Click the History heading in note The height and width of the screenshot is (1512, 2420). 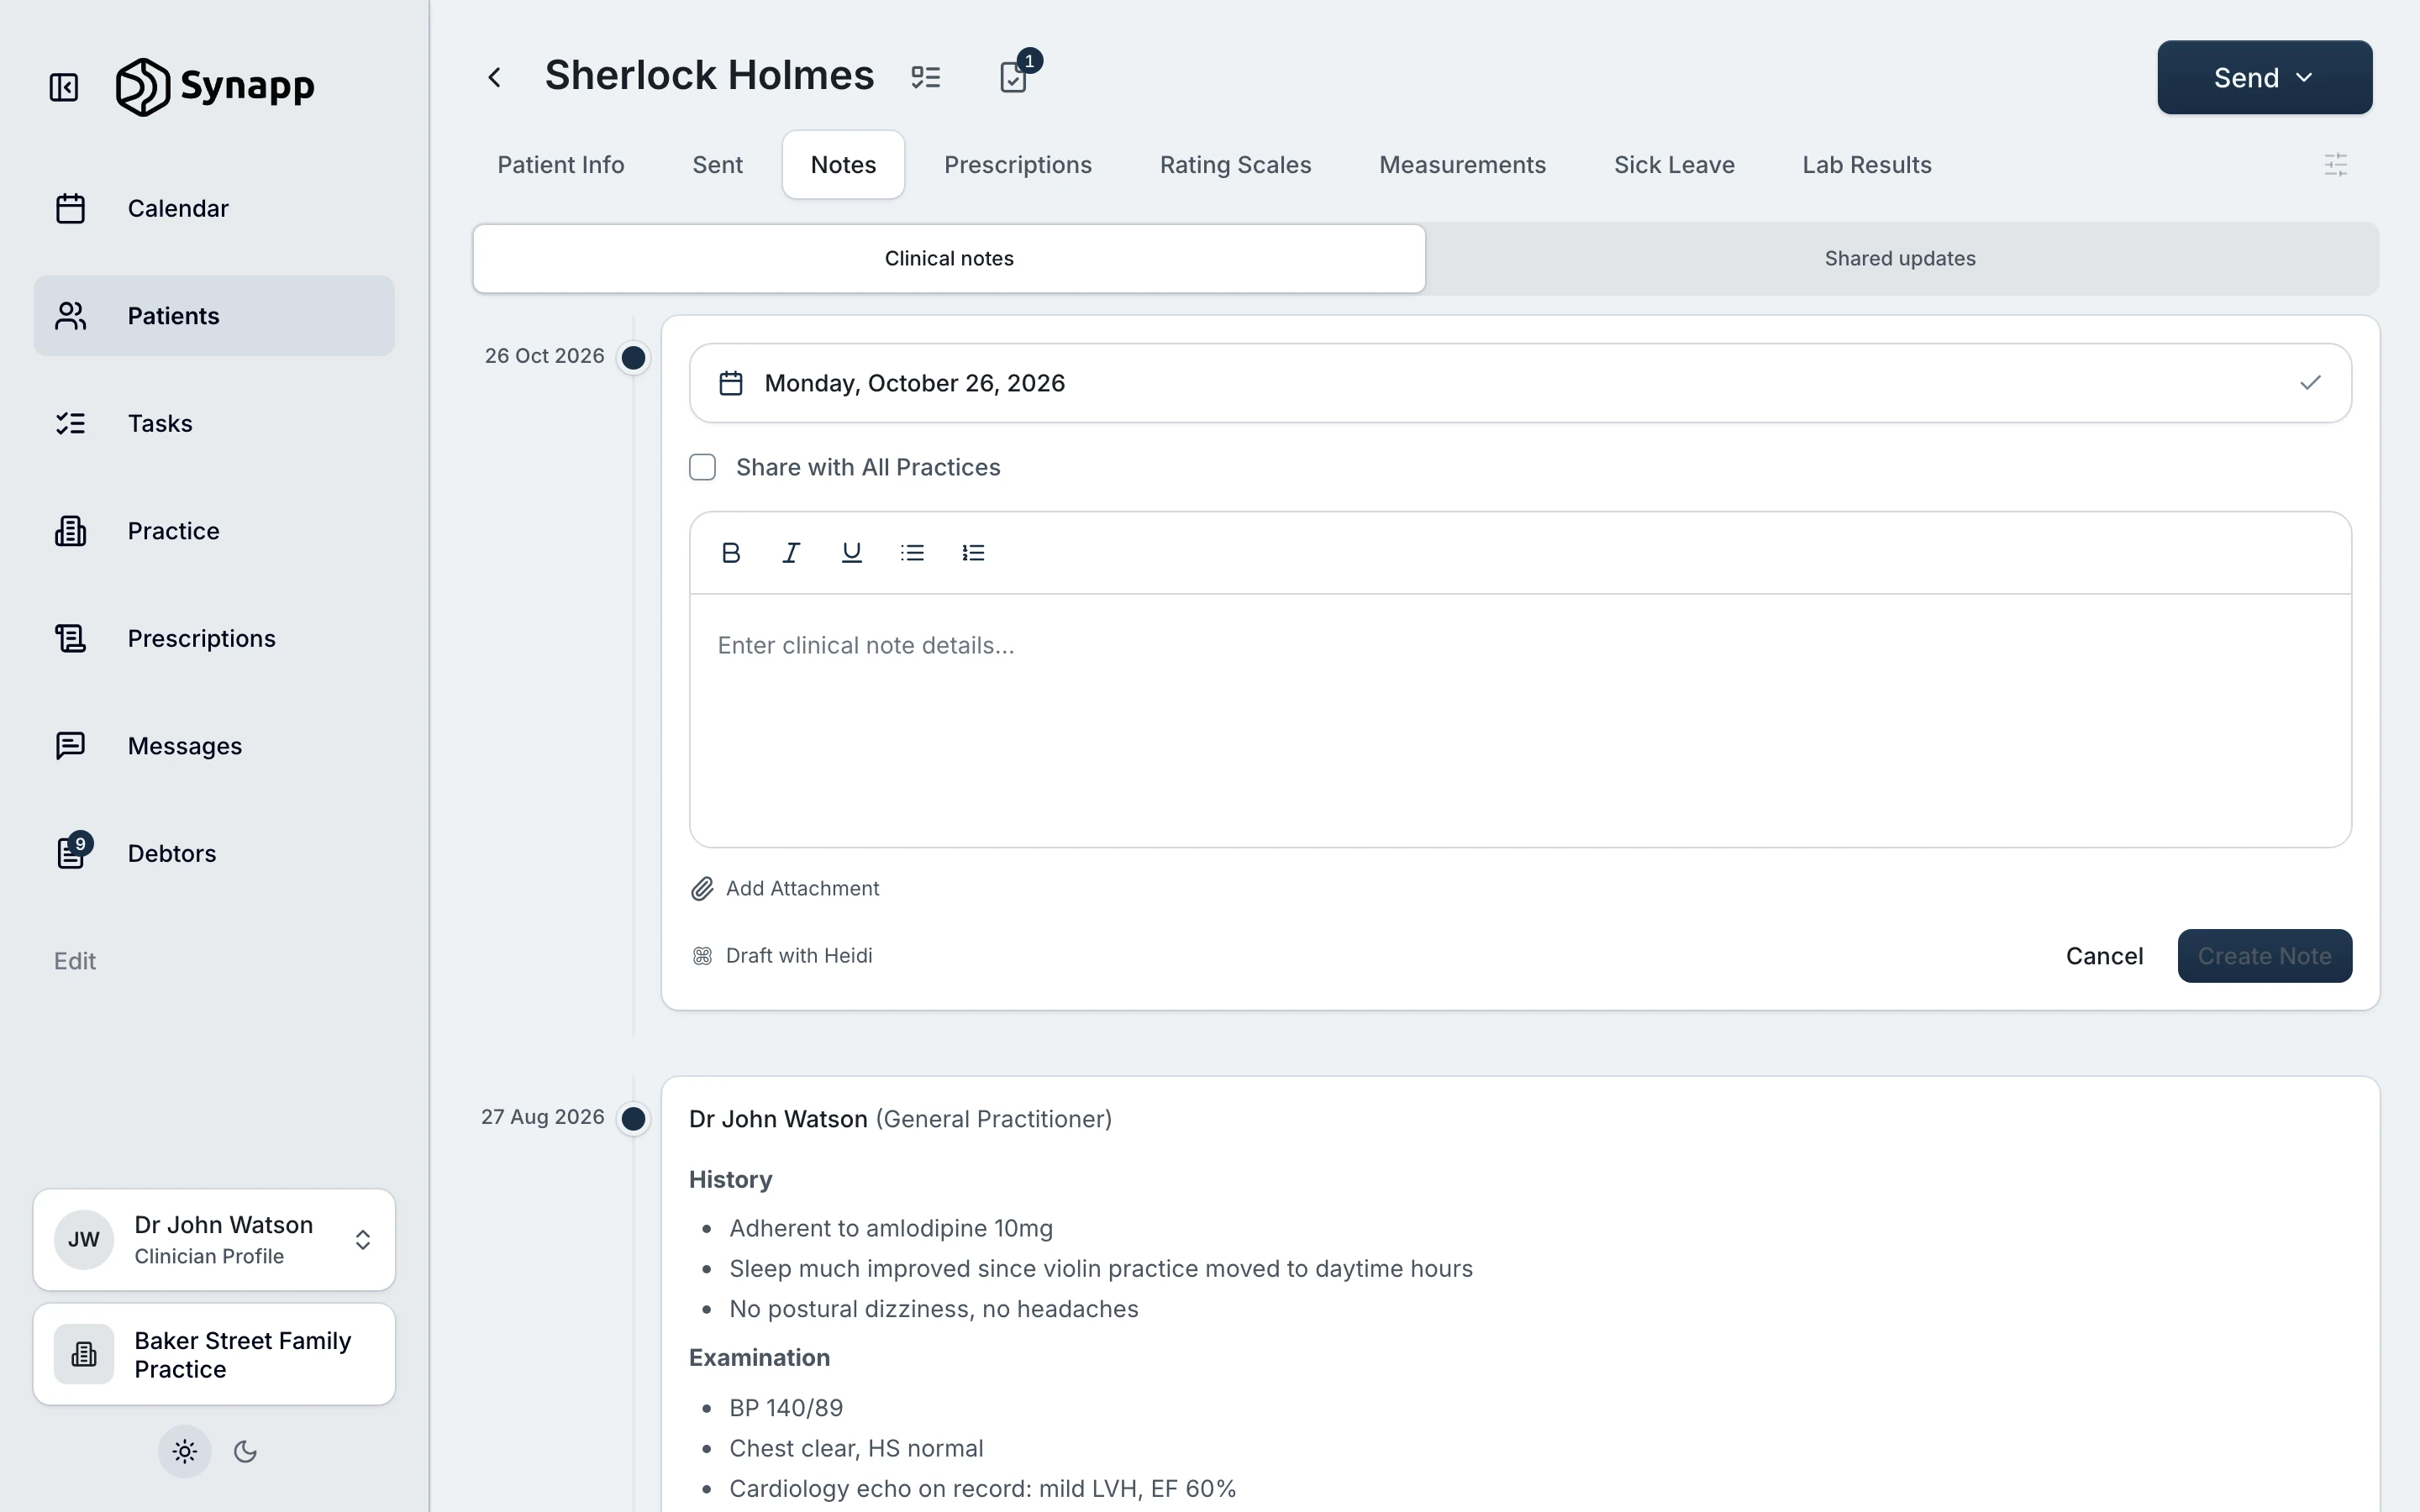(x=730, y=1180)
